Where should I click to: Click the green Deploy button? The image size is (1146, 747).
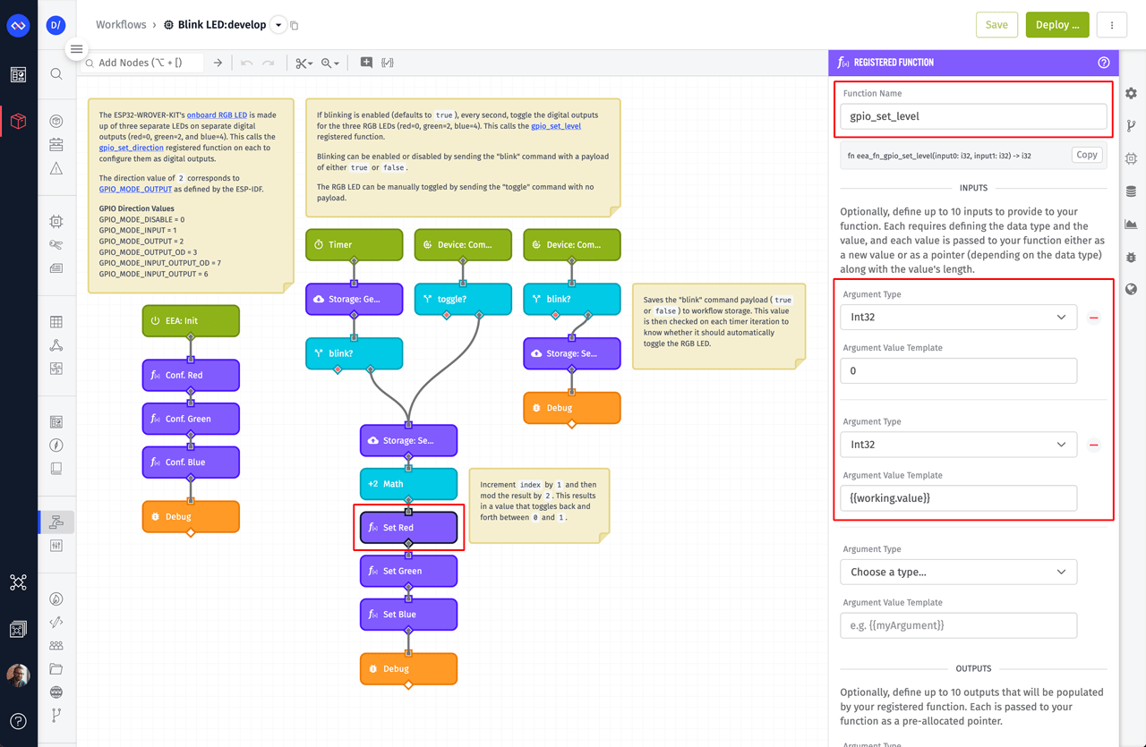(x=1057, y=25)
